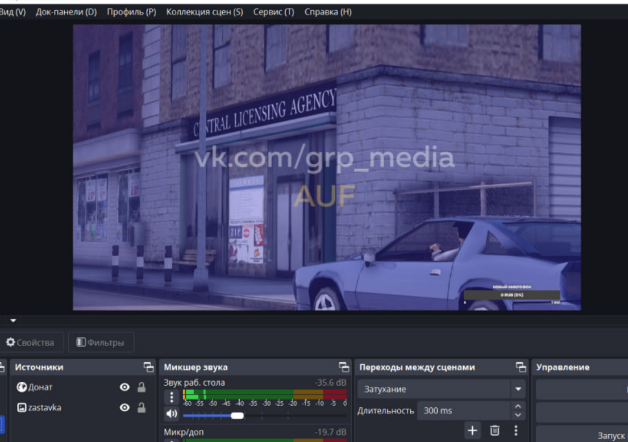Open the Справка (H) menu
Image resolution: width=628 pixels, height=442 pixels.
coord(328,12)
